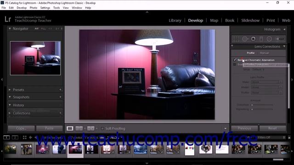Image resolution: width=294 pixels, height=165 pixels.
Task: Hide the bottom filmstrip panel arrow
Action: pyautogui.click(x=147, y=163)
